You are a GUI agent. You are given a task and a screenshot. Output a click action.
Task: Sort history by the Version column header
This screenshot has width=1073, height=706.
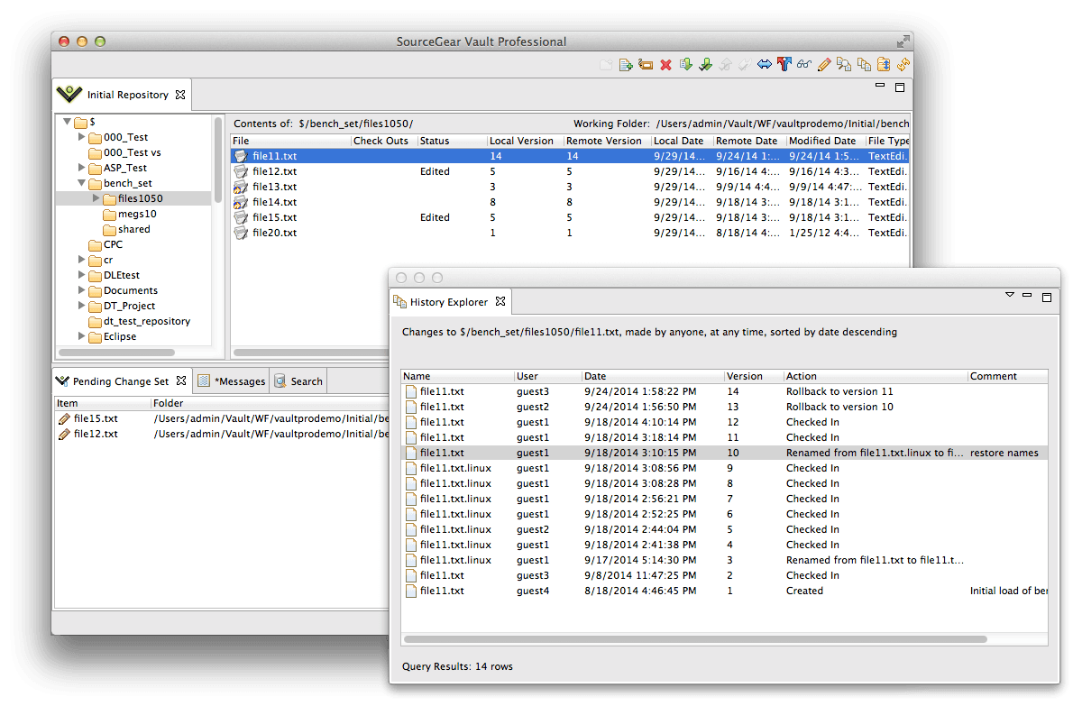coord(754,376)
